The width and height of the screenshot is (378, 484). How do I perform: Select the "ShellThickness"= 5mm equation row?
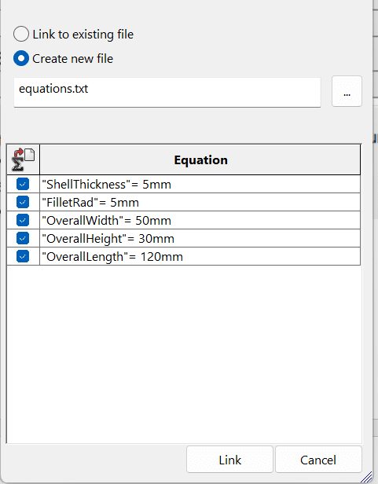(x=200, y=185)
